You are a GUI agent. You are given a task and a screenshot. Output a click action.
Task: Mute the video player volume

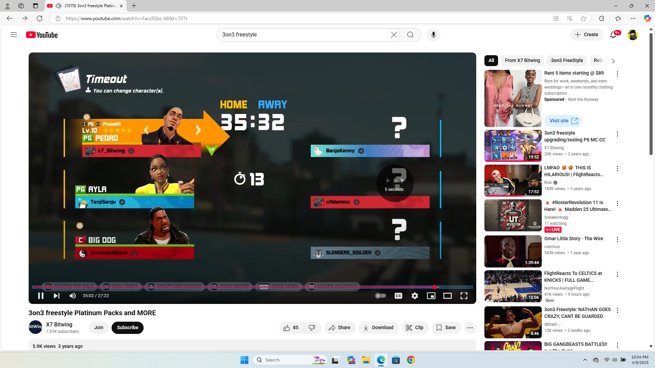coord(73,296)
